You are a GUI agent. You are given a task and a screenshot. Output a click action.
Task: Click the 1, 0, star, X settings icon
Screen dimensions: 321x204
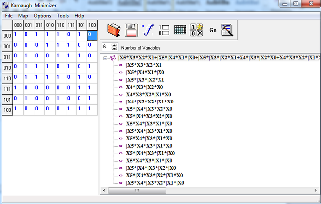click(x=196, y=30)
